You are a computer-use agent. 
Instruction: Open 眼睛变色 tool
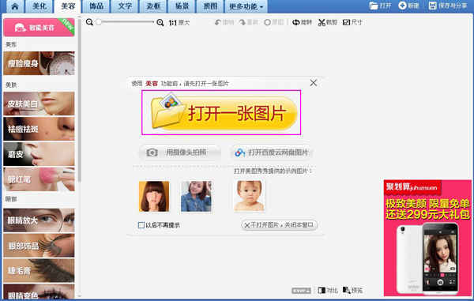pos(39,292)
